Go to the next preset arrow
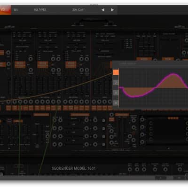Screen dimensions: 188x188 click(112, 10)
